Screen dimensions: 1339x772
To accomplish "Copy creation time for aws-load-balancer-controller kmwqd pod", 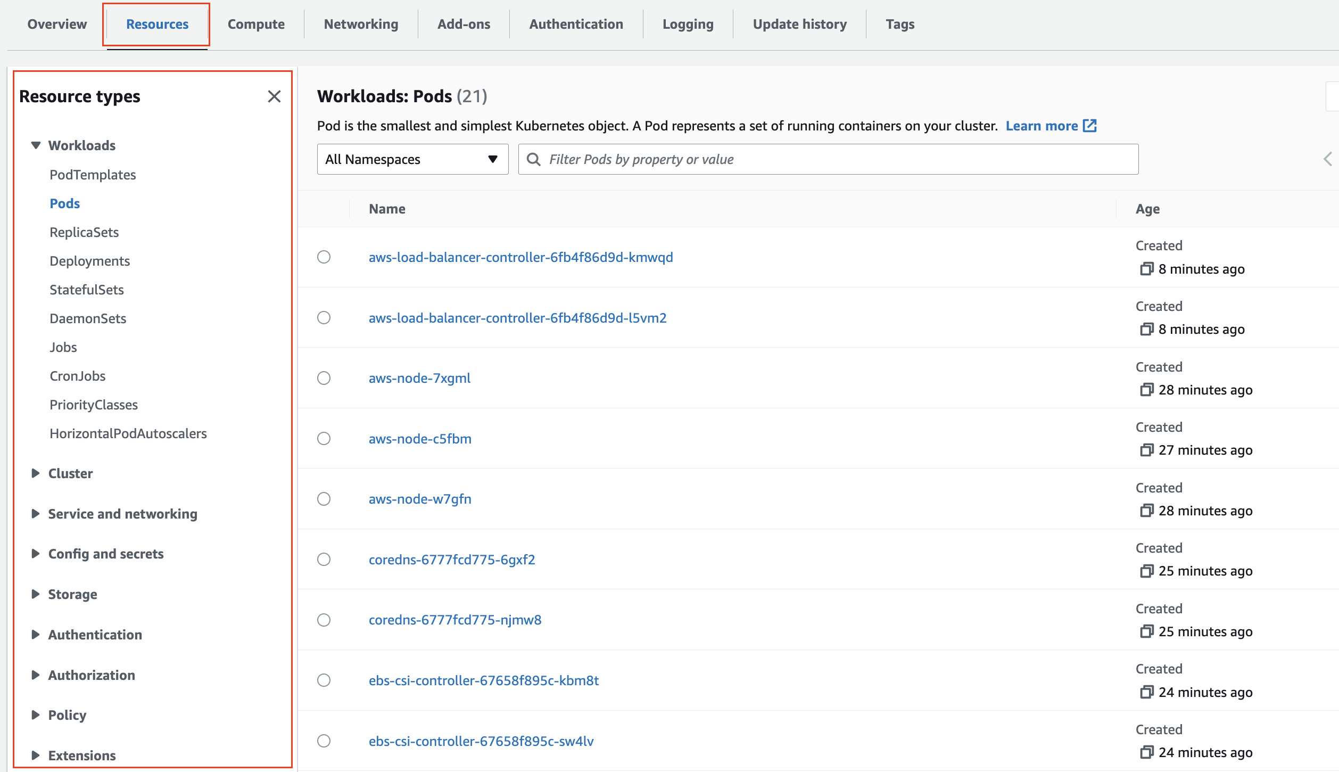I will click(x=1146, y=269).
